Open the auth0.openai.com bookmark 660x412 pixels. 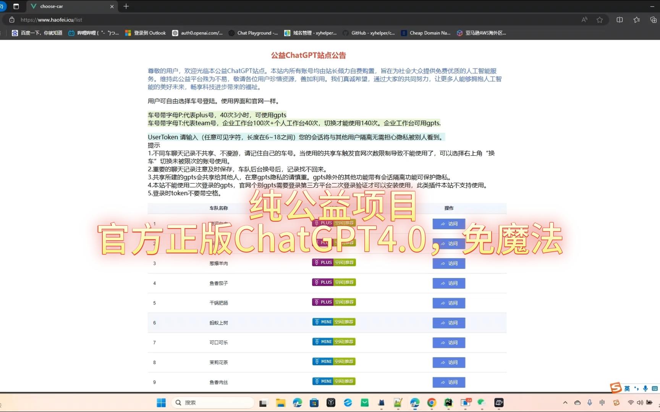tap(197, 33)
